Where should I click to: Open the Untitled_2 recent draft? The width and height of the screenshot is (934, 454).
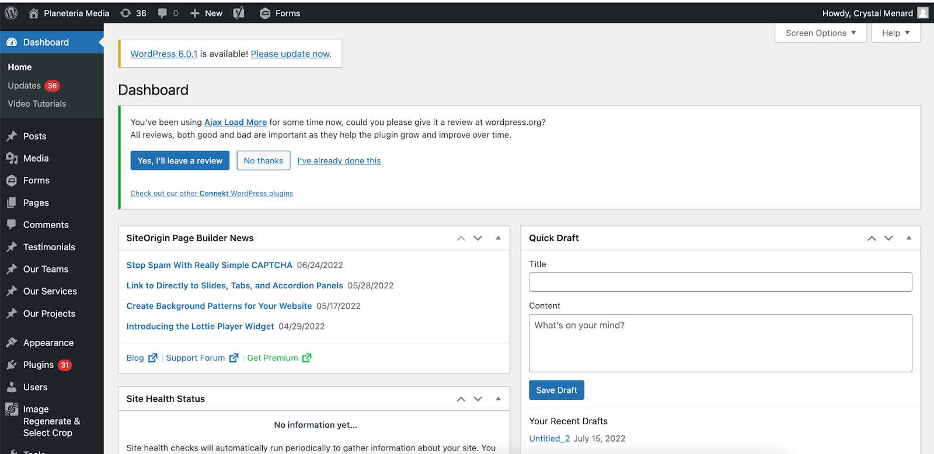[549, 438]
